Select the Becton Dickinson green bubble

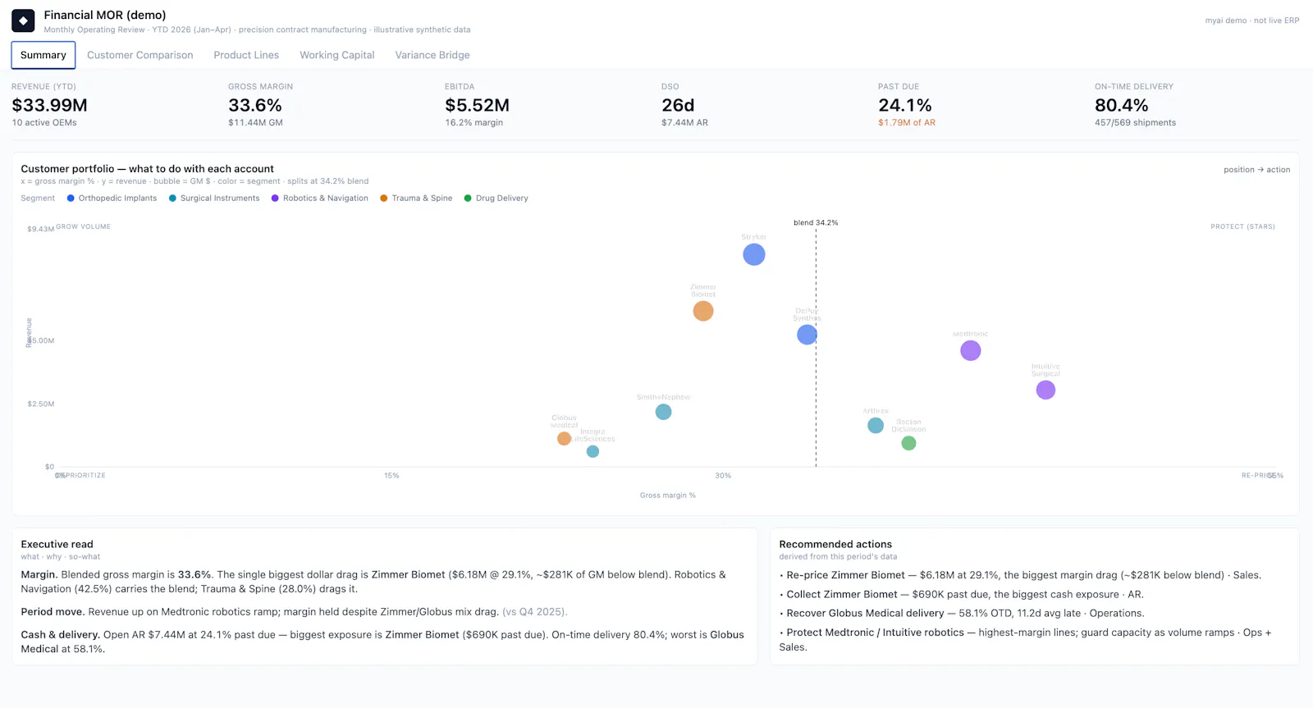pyautogui.click(x=908, y=443)
